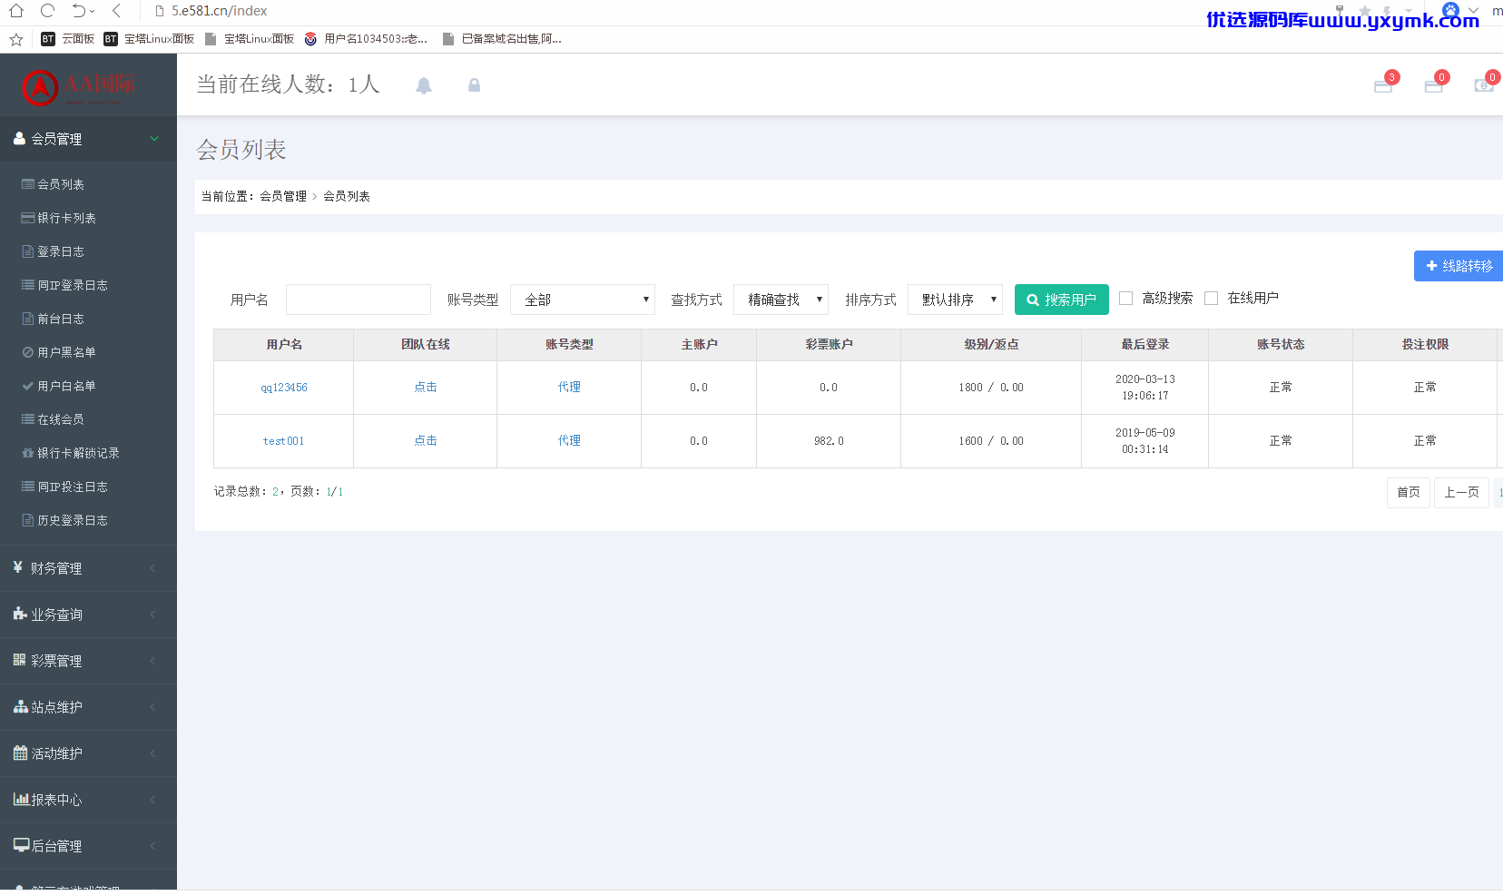
Task: Reload the page with browser refresh icon
Action: 47,11
